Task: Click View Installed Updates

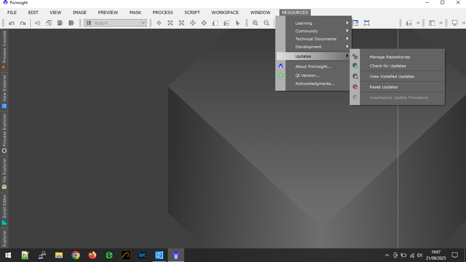Action: tap(392, 76)
